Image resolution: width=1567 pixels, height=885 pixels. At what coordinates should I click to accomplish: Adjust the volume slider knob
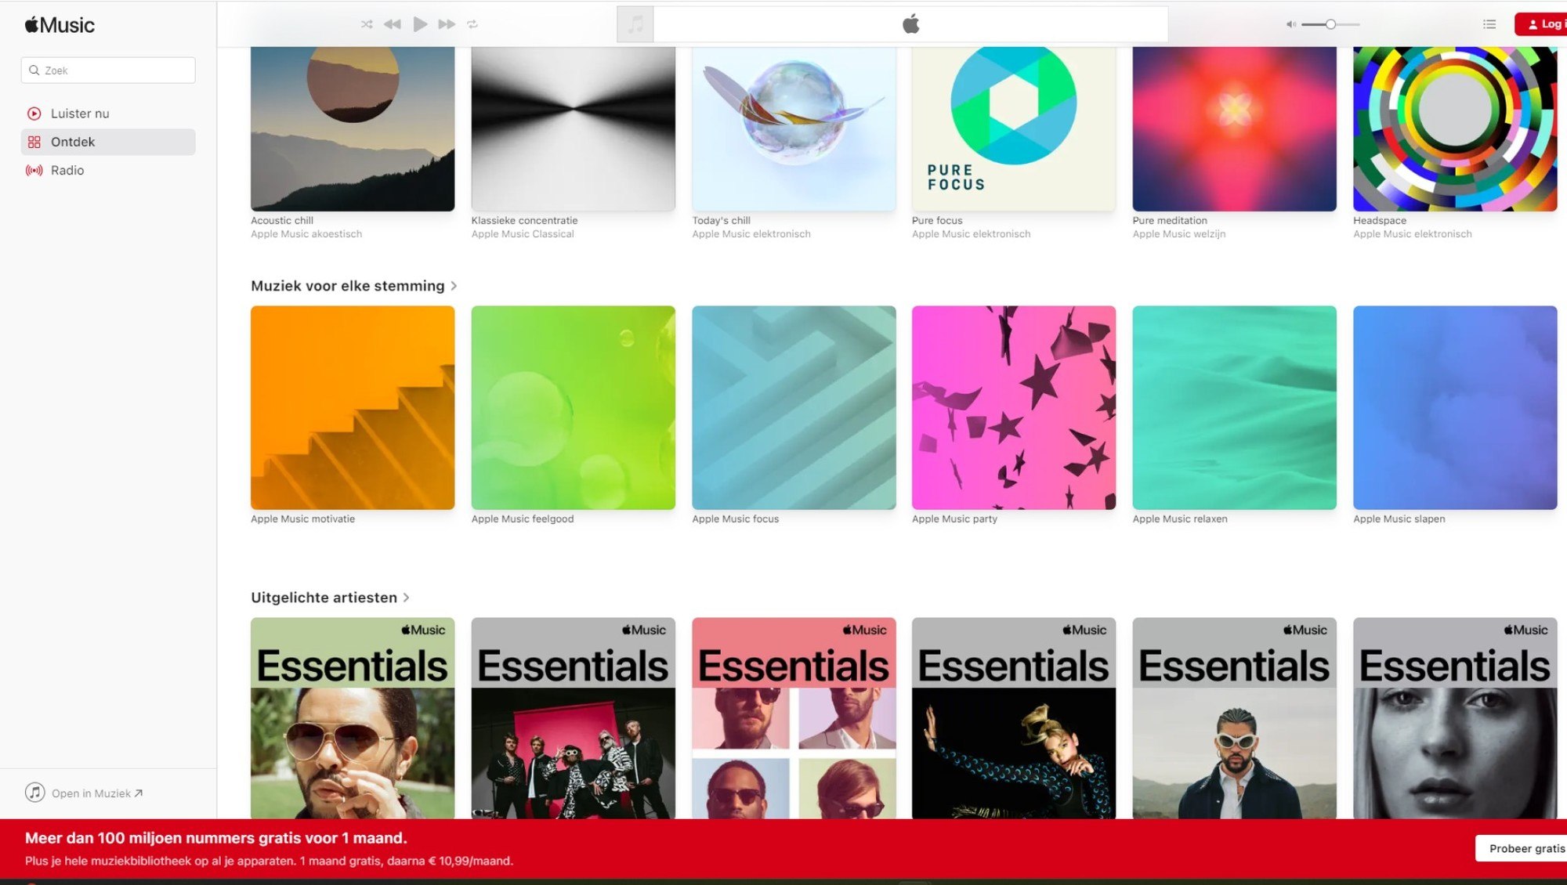1330,24
